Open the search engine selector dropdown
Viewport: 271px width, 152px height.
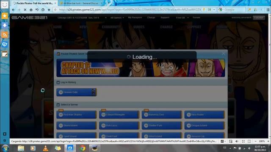click(x=221, y=10)
